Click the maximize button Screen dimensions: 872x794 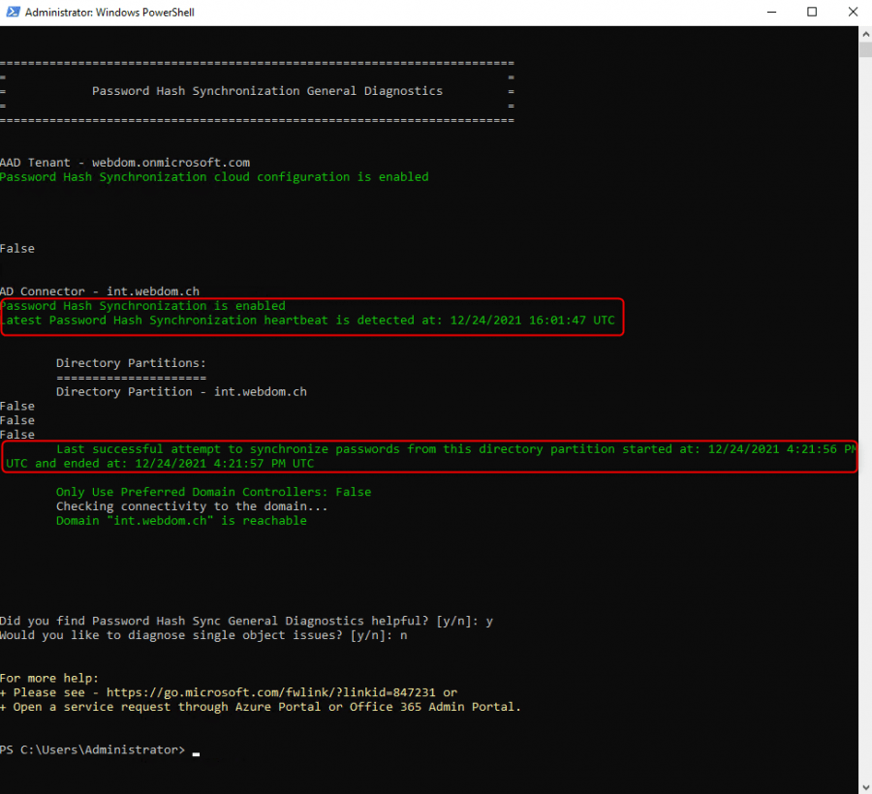812,12
